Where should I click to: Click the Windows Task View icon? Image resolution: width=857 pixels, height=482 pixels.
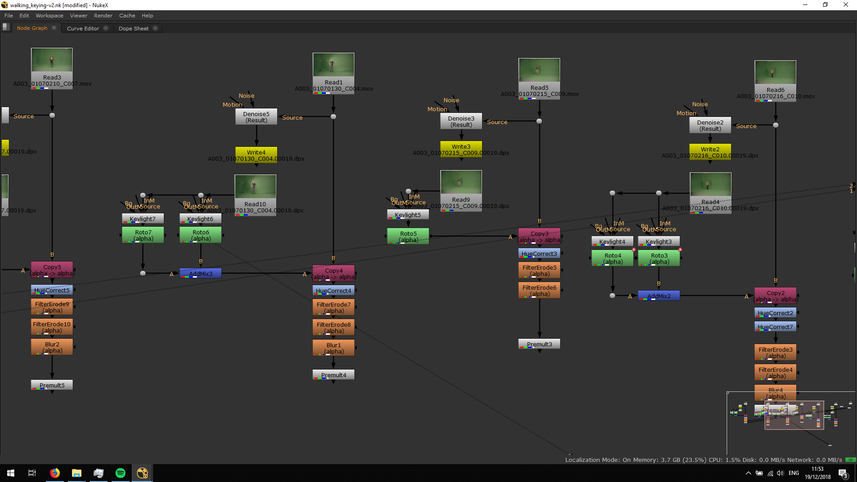click(x=32, y=473)
